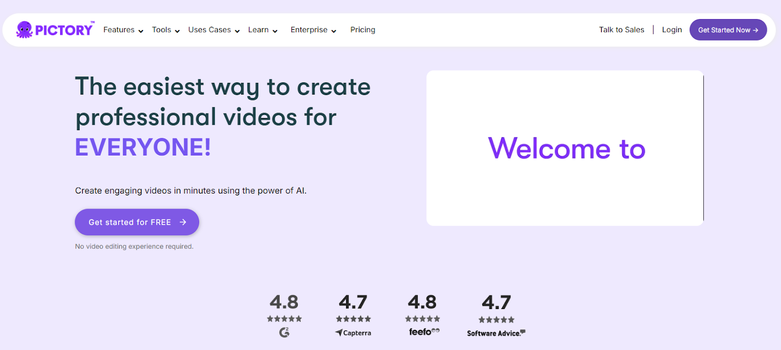
Task: Click the feefo logo
Action: tap(424, 332)
